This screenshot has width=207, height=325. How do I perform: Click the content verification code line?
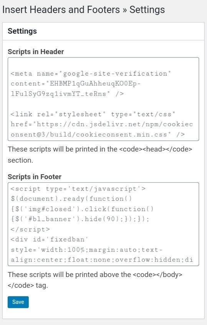click(76, 84)
